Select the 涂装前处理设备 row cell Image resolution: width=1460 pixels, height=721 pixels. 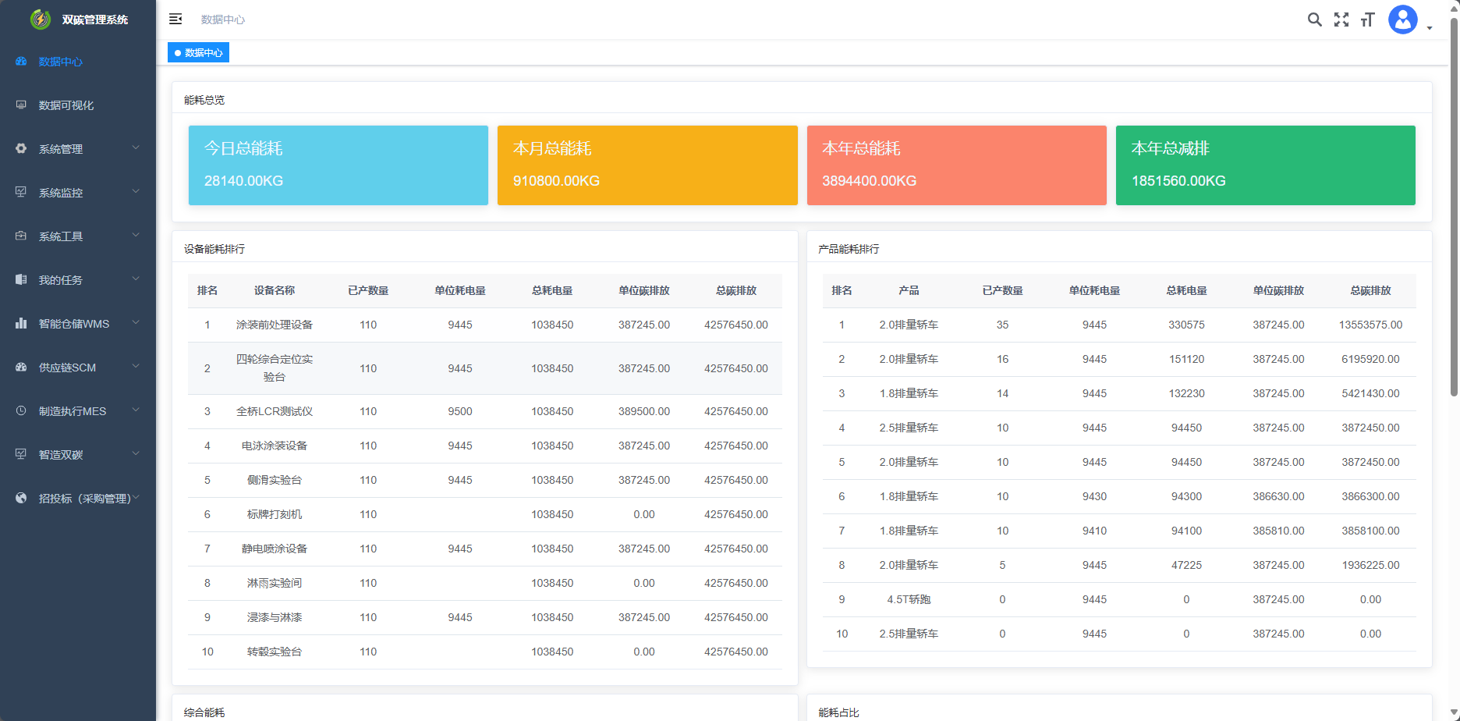coord(275,325)
